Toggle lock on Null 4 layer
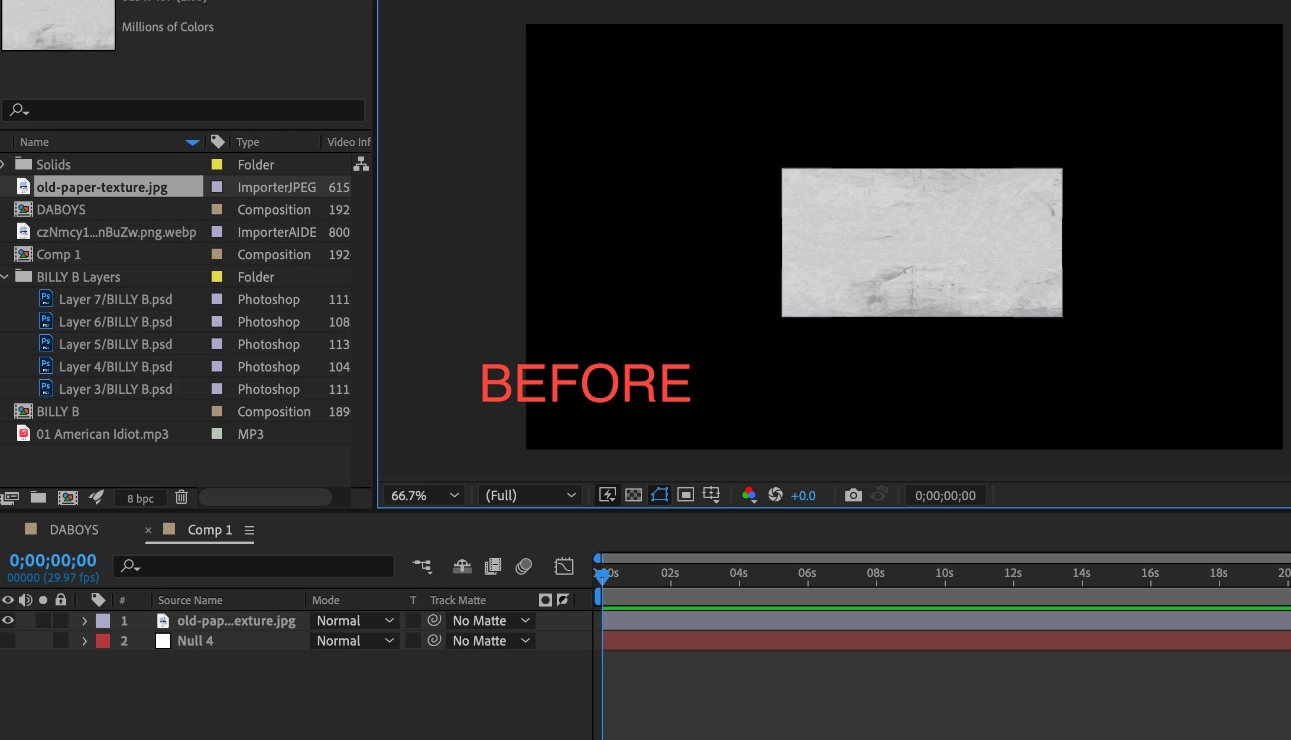Viewport: 1291px width, 740px height. click(61, 641)
